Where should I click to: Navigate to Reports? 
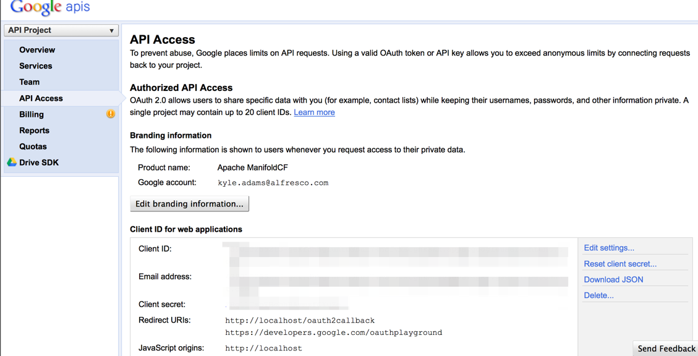(34, 130)
